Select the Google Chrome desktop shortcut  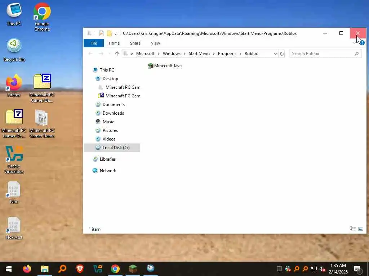coord(42,17)
